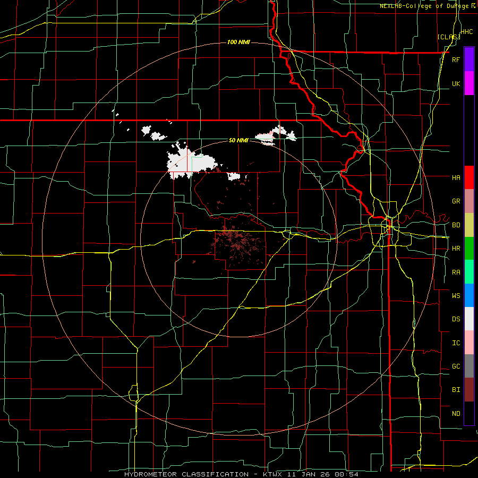
Task: Click the BI legend label
Action: pos(456,390)
